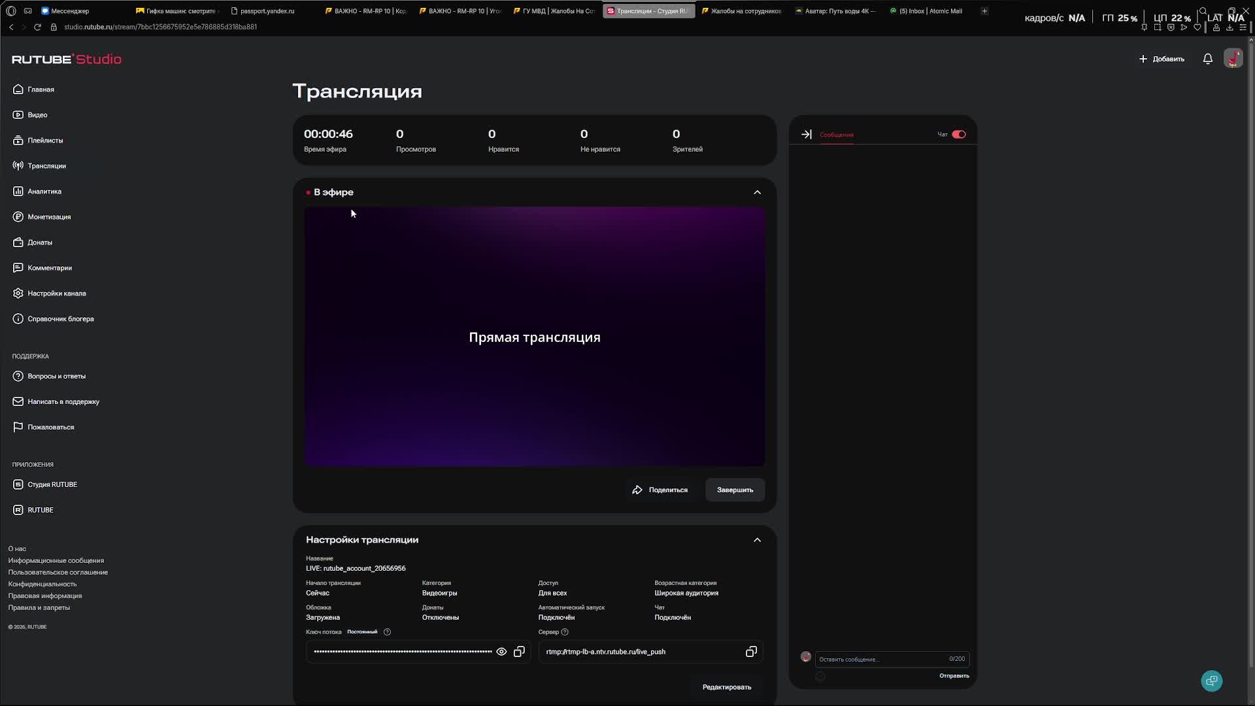Copy the RTMP server address
This screenshot has height=706, width=1255.
750,652
